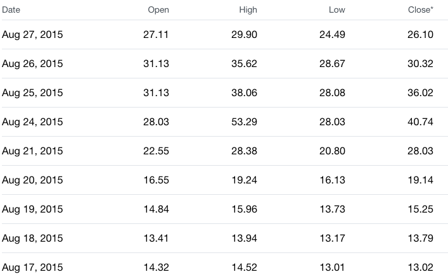The height and width of the screenshot is (279, 448).
Task: Select the Aug 19, 2015 date cell
Action: [x=32, y=209]
